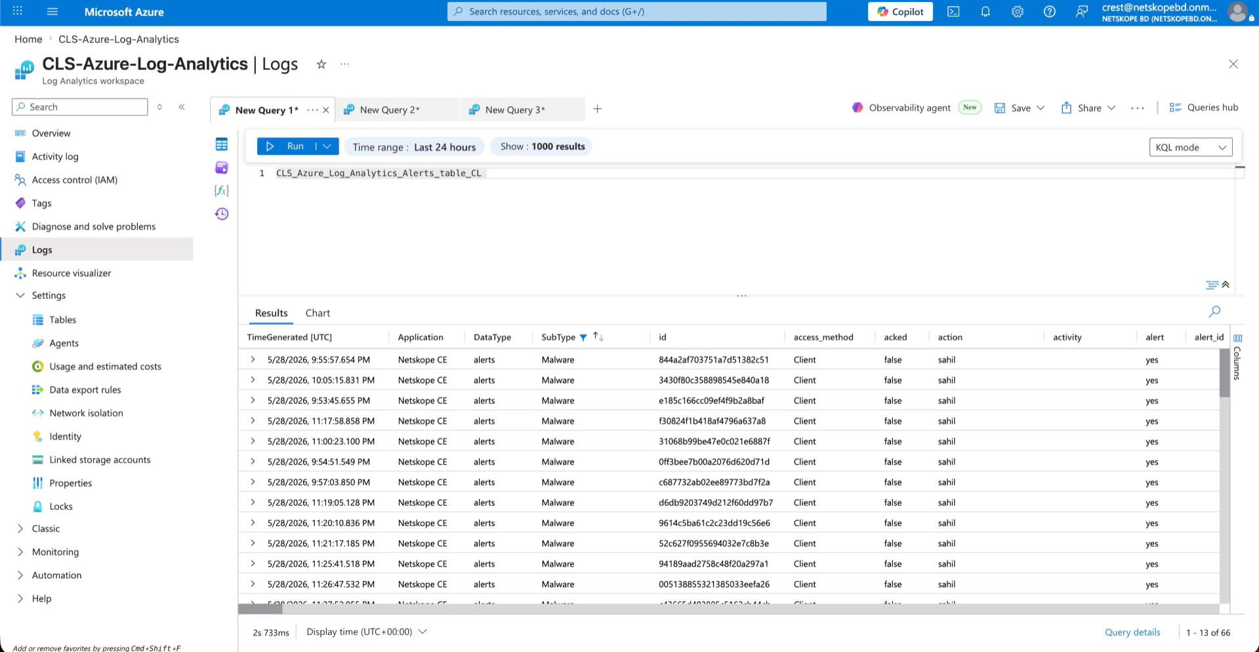Image resolution: width=1259 pixels, height=652 pixels.
Task: Open the saved queries pane icon
Action: [x=222, y=167]
